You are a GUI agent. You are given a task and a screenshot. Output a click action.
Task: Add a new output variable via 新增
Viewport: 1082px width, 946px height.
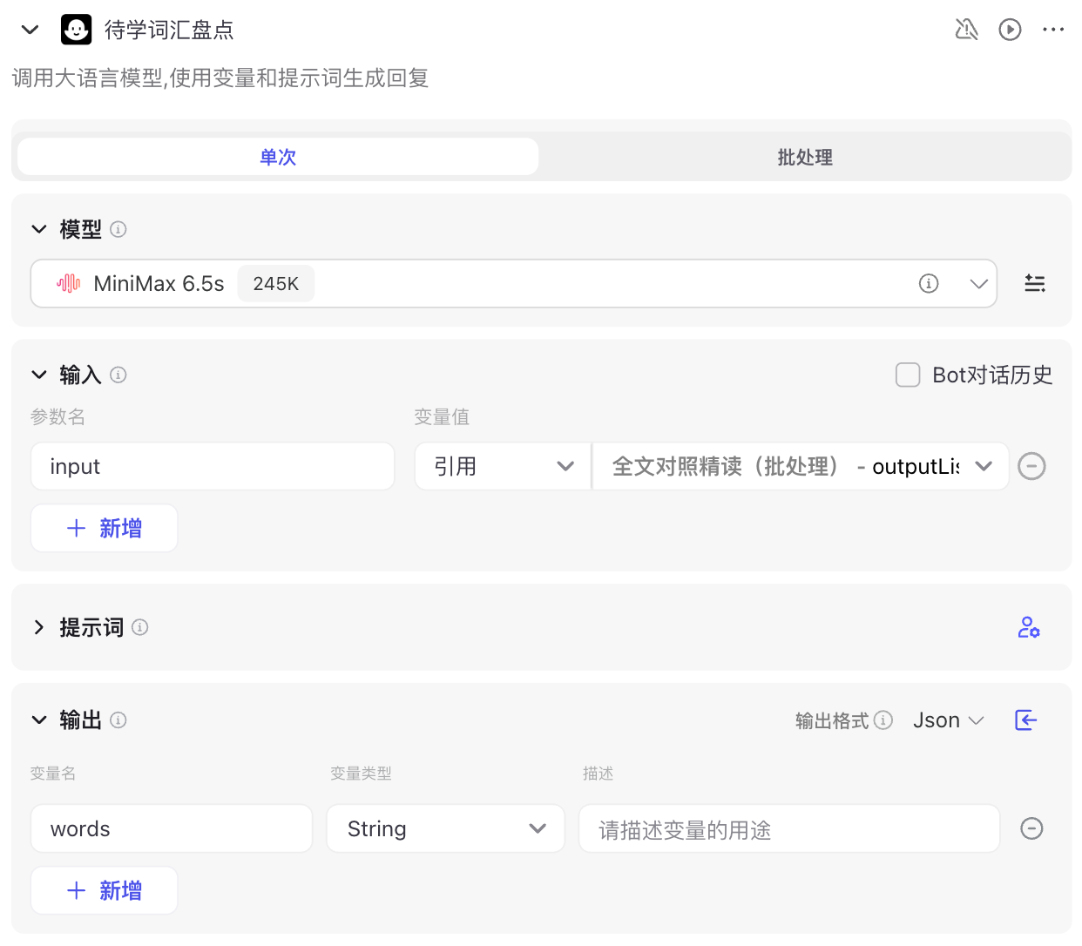(105, 890)
